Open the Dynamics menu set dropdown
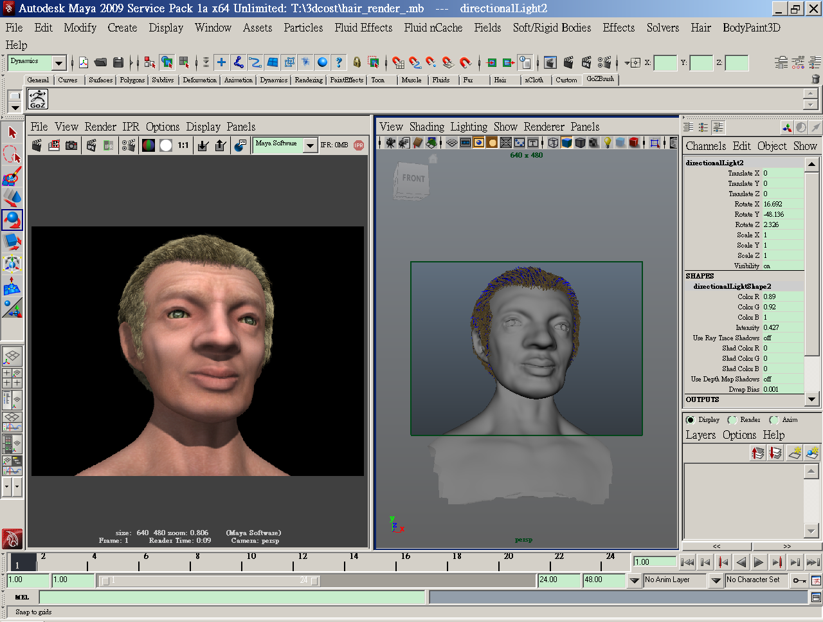 (x=59, y=62)
